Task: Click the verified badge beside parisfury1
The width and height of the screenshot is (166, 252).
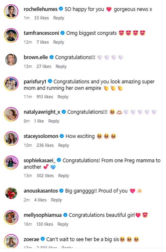Action: pyautogui.click(x=49, y=81)
